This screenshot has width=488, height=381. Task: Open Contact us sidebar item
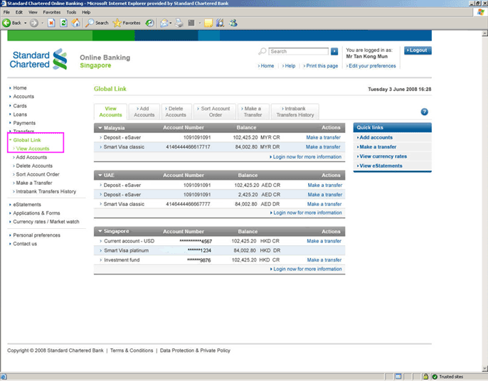click(25, 244)
